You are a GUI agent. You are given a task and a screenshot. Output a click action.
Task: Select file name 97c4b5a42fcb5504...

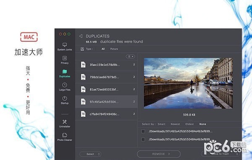click(x=104, y=102)
